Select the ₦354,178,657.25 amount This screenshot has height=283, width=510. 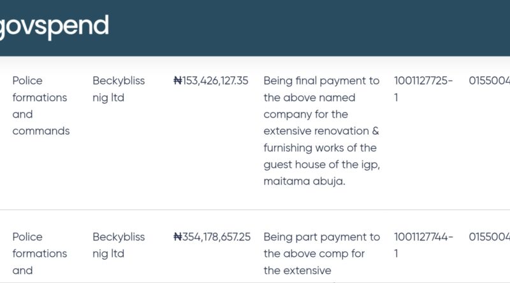[x=212, y=237]
